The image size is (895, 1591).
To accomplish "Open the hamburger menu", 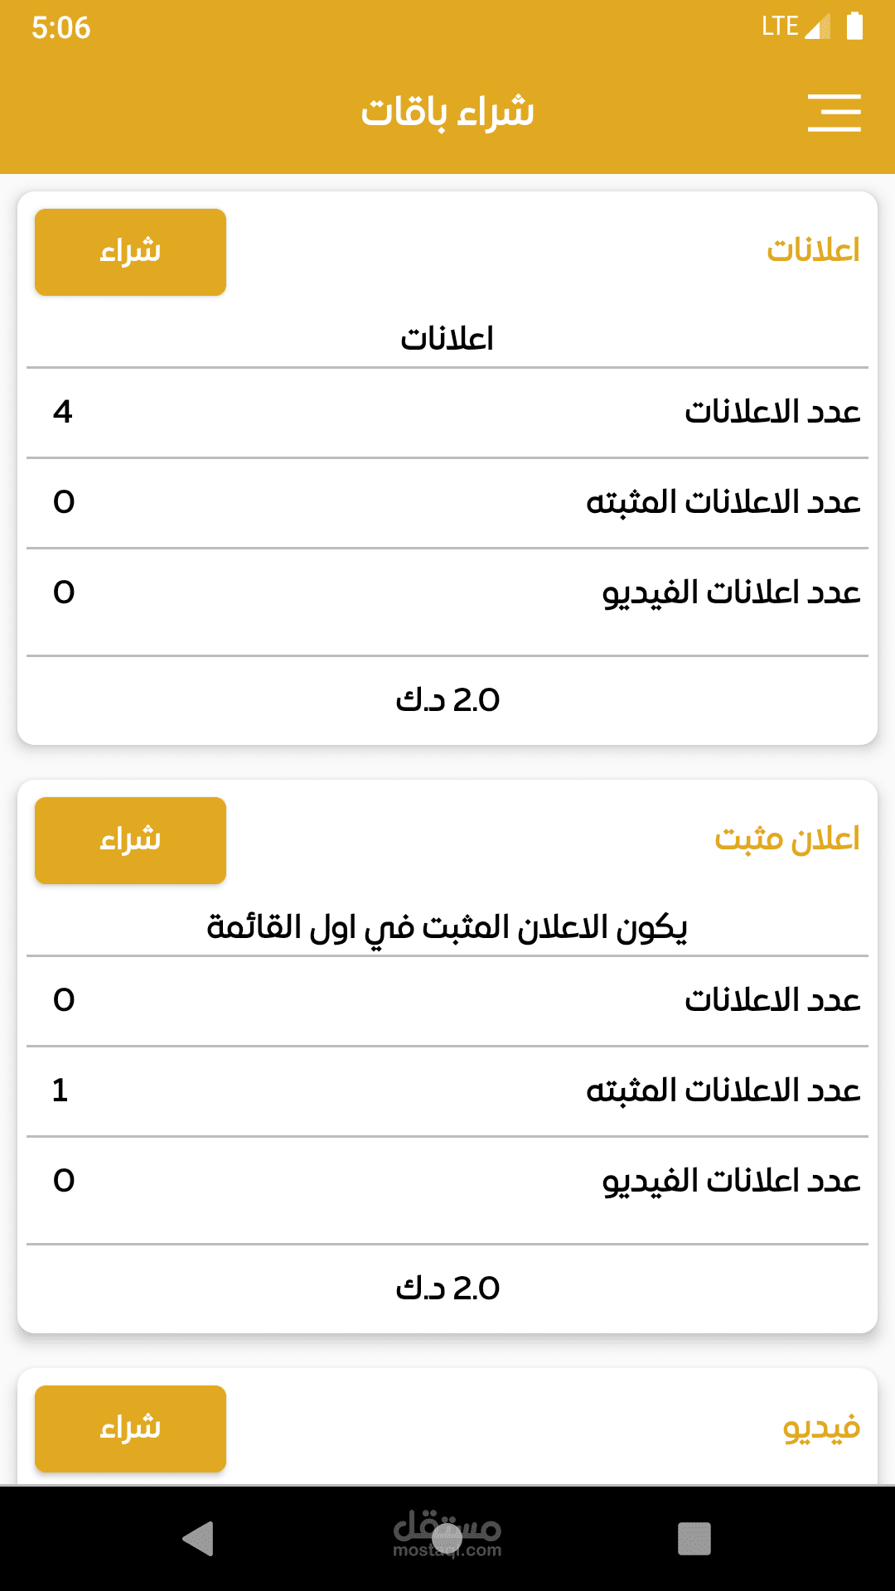I will [x=834, y=113].
